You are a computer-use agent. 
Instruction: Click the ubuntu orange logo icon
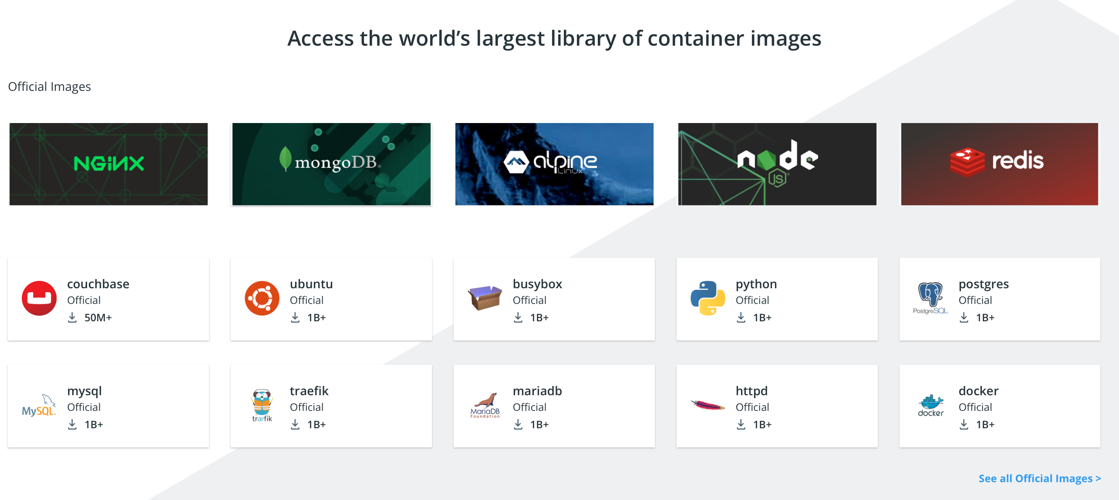coord(262,298)
